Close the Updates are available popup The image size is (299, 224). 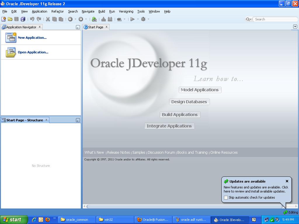pyautogui.click(x=287, y=181)
